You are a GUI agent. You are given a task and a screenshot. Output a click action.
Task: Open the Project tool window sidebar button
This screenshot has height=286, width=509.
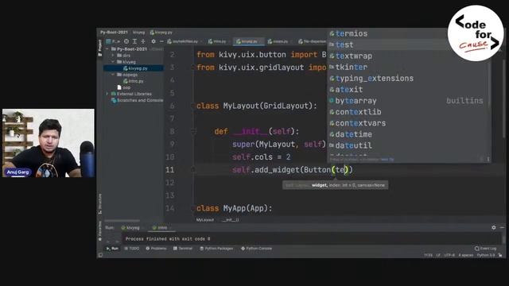click(100, 48)
